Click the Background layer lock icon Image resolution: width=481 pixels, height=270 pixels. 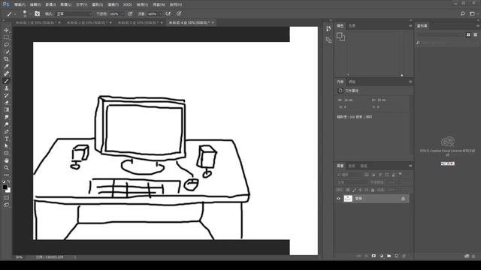coord(403,199)
